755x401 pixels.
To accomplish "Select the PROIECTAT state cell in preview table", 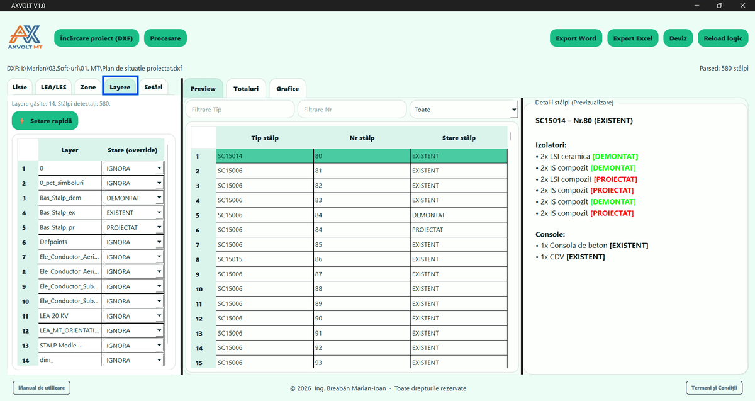I will coord(459,230).
